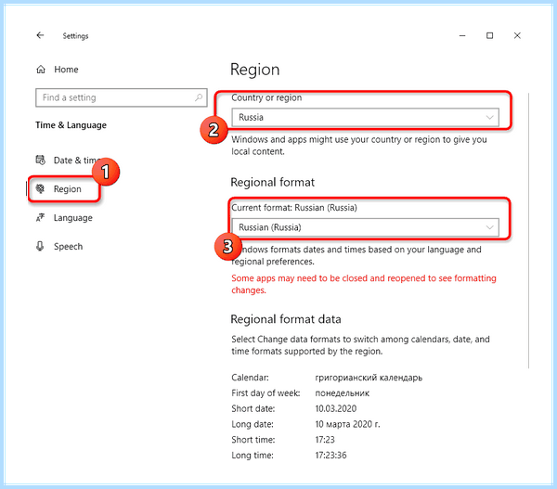557x489 pixels.
Task: Open Home in the settings sidebar
Action: pos(66,70)
